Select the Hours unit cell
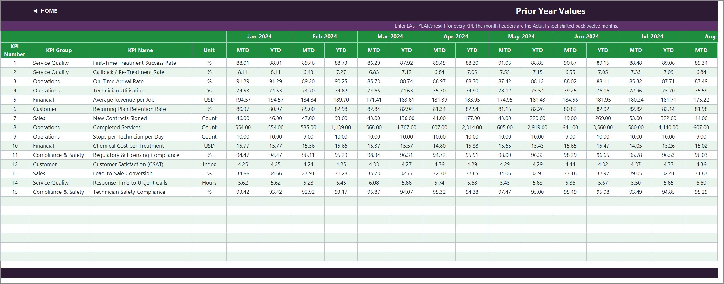This screenshot has height=284, width=724. pyautogui.click(x=209, y=183)
